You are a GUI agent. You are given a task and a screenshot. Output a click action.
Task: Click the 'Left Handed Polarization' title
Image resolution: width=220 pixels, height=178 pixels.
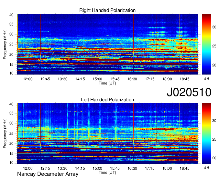107,100
